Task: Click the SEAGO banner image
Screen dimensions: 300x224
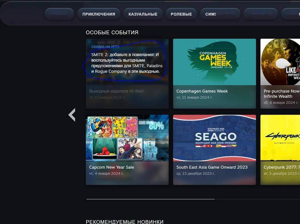Action: coord(214,138)
